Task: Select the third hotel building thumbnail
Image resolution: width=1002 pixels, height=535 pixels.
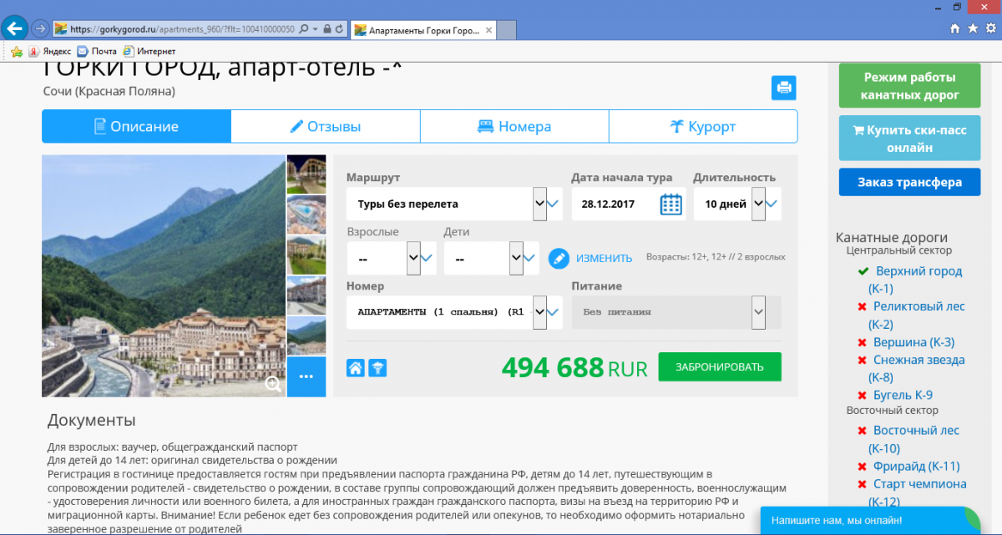Action: 306,255
